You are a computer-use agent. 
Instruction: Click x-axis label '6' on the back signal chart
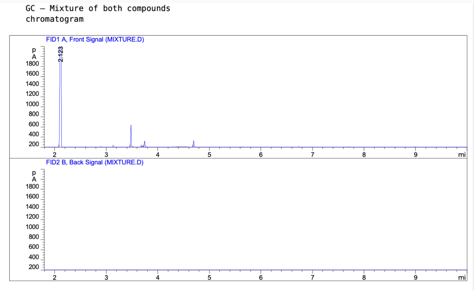coord(261,277)
